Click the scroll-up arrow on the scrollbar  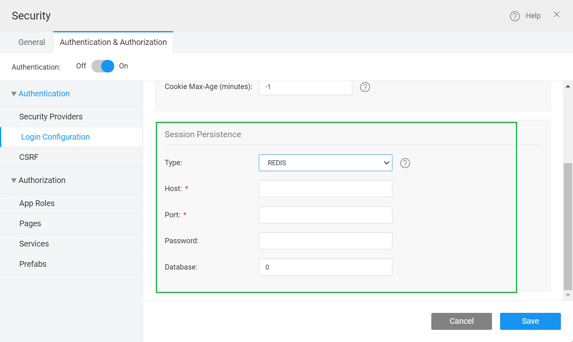pos(568,85)
